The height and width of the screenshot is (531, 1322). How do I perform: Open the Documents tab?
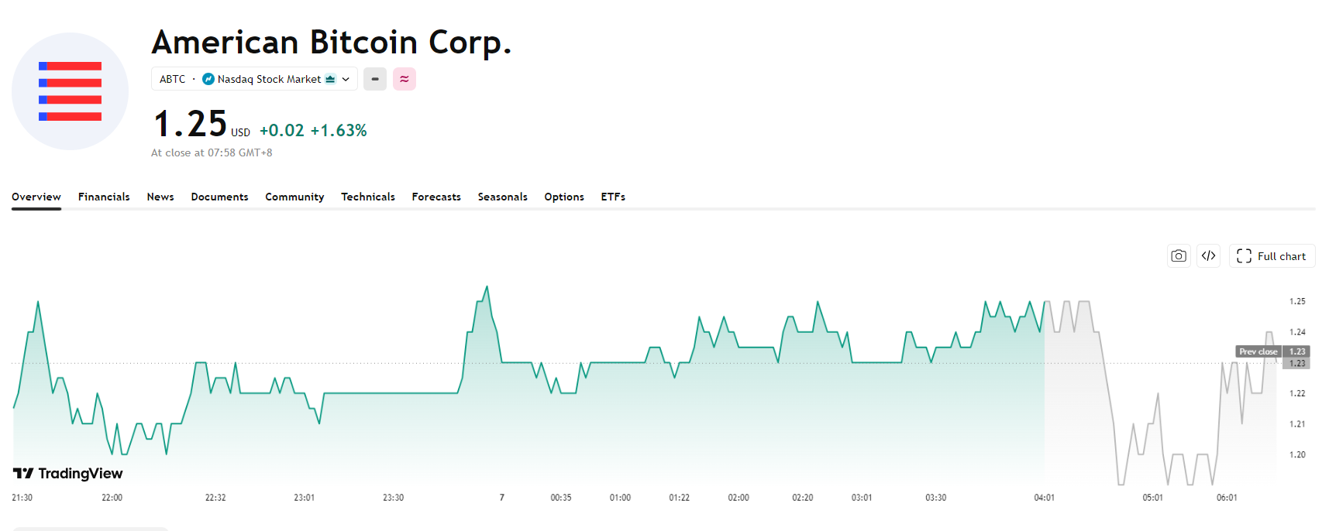point(219,197)
